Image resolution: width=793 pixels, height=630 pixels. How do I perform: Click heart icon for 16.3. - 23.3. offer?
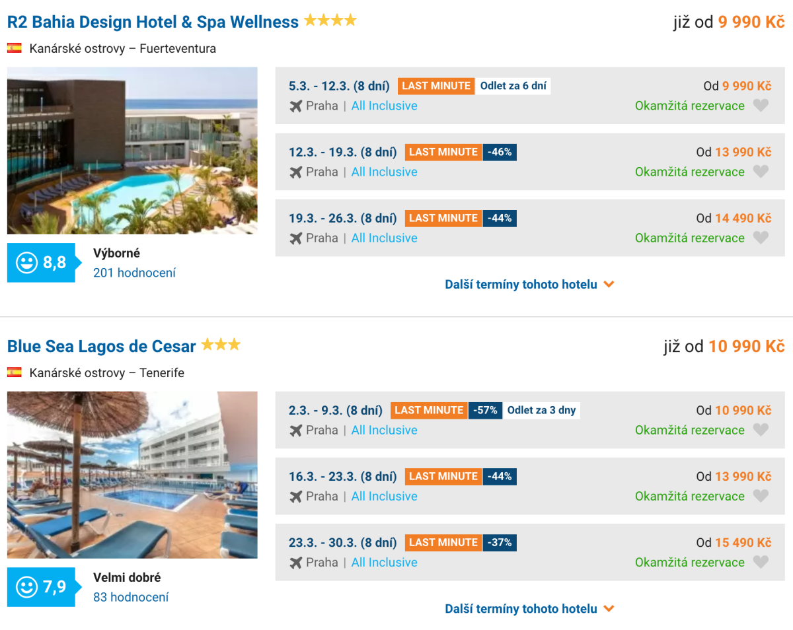(x=761, y=496)
